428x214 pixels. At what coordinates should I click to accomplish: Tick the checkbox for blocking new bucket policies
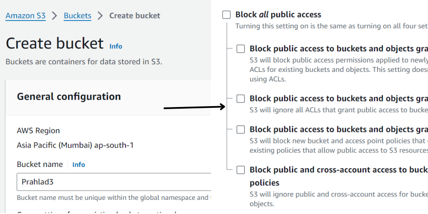pos(241,129)
